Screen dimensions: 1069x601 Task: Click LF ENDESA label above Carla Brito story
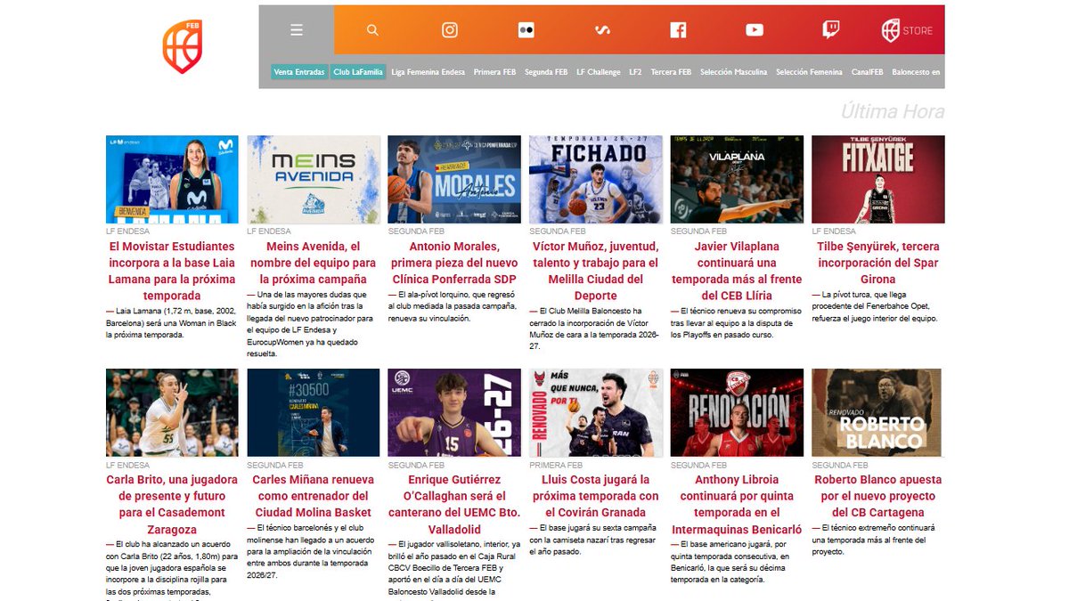[127, 464]
